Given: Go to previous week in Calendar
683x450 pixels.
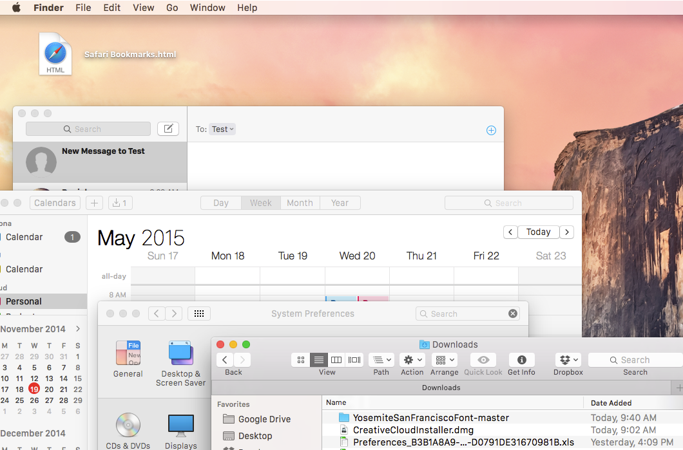Looking at the screenshot, I should point(510,232).
